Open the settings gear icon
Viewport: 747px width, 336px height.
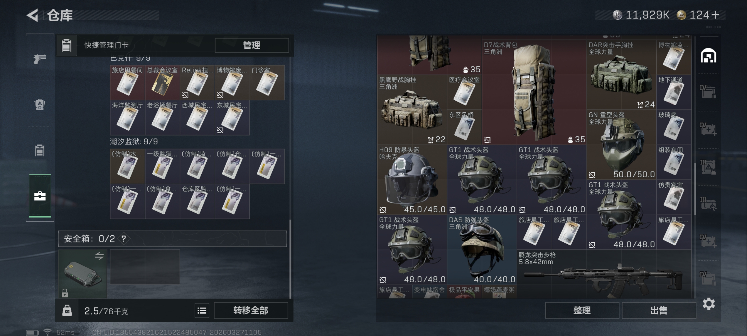click(708, 304)
